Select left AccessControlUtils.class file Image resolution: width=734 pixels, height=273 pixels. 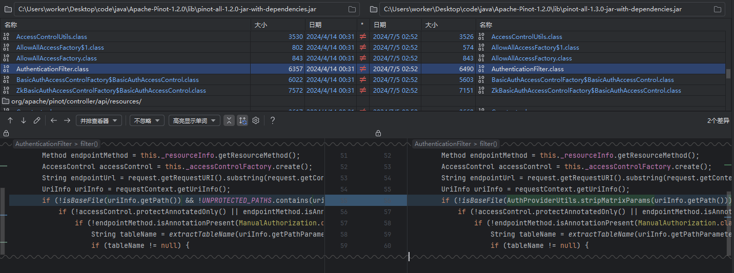(x=52, y=36)
